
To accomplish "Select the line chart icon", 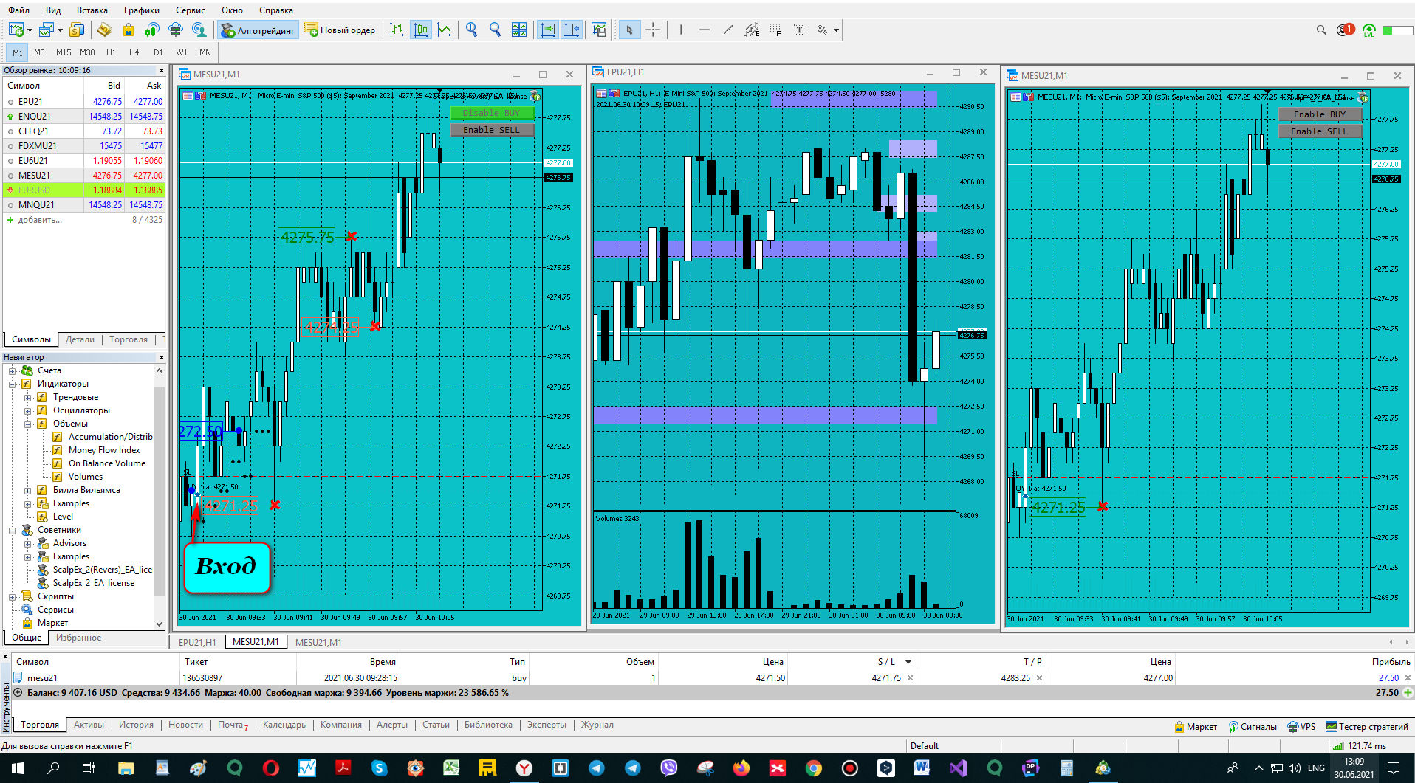I will 445,30.
